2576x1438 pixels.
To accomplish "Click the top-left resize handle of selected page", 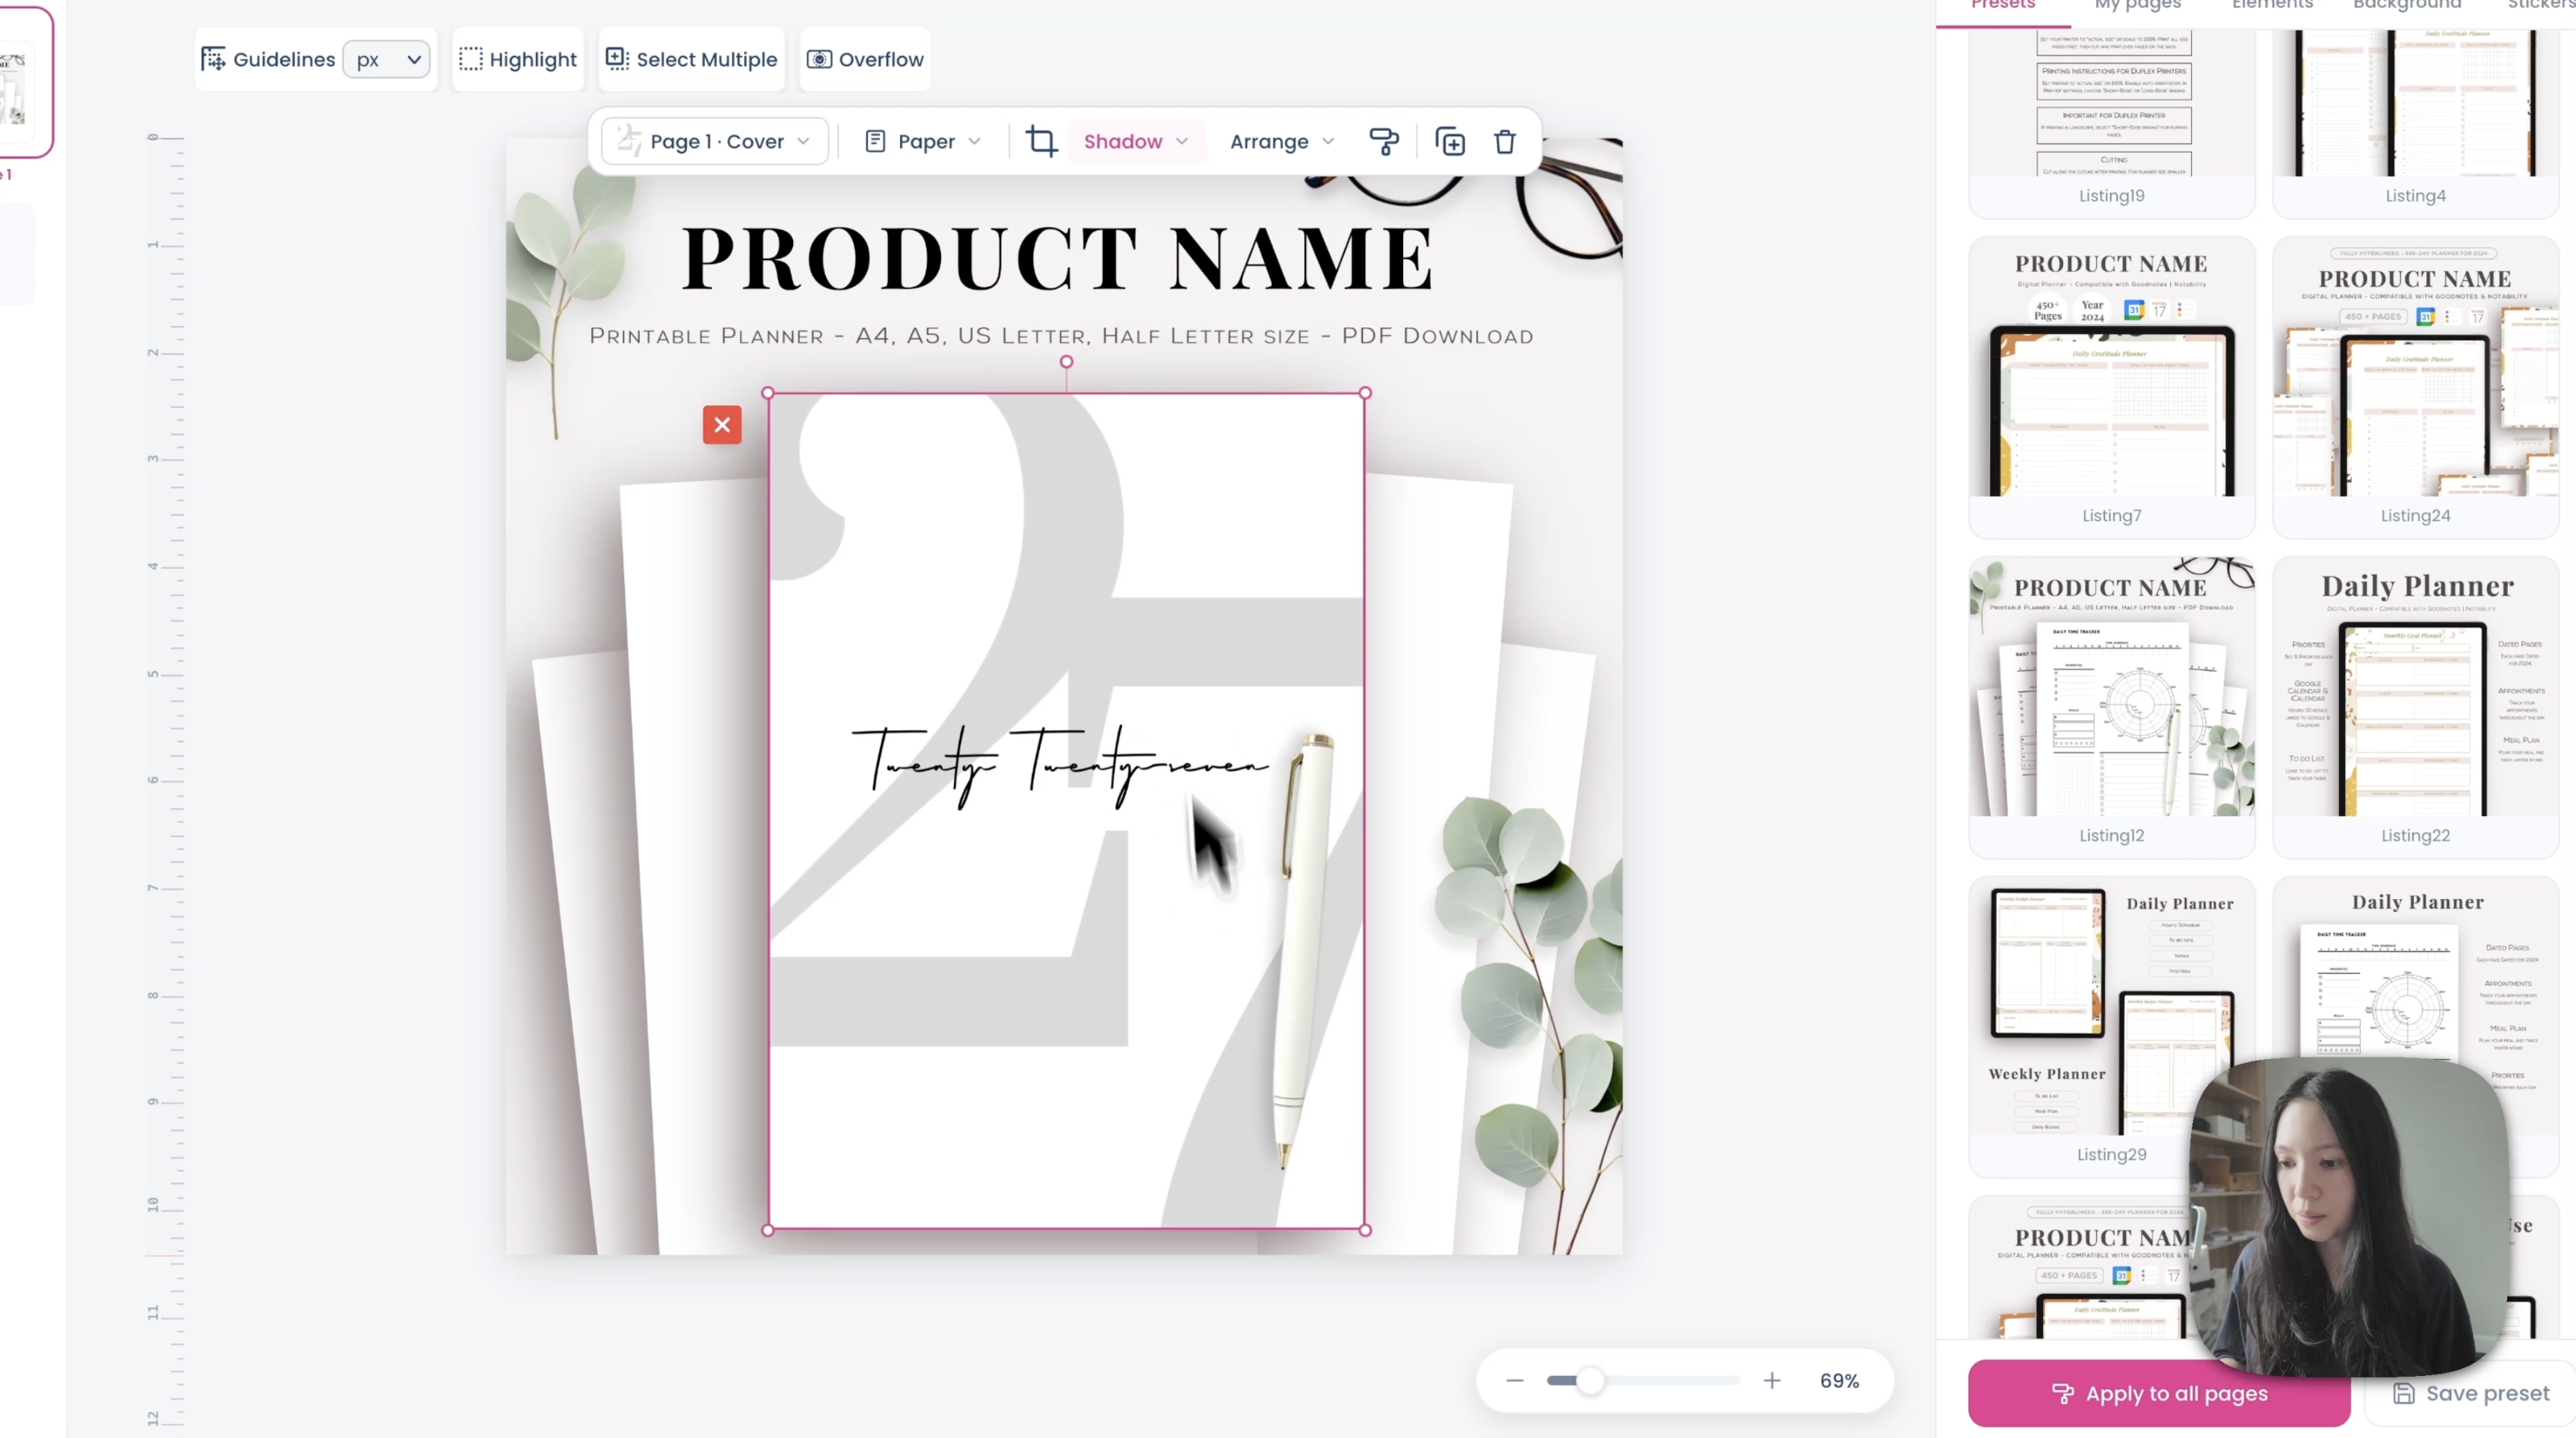I will [768, 393].
